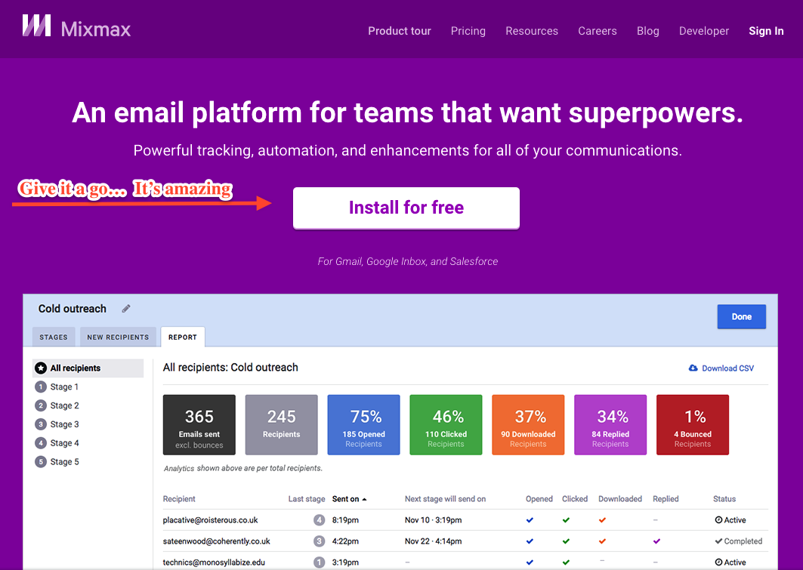This screenshot has height=570, width=803.
Task: Click green Clicked checkmark for placative@roisterous.co.uk
Action: click(x=566, y=520)
